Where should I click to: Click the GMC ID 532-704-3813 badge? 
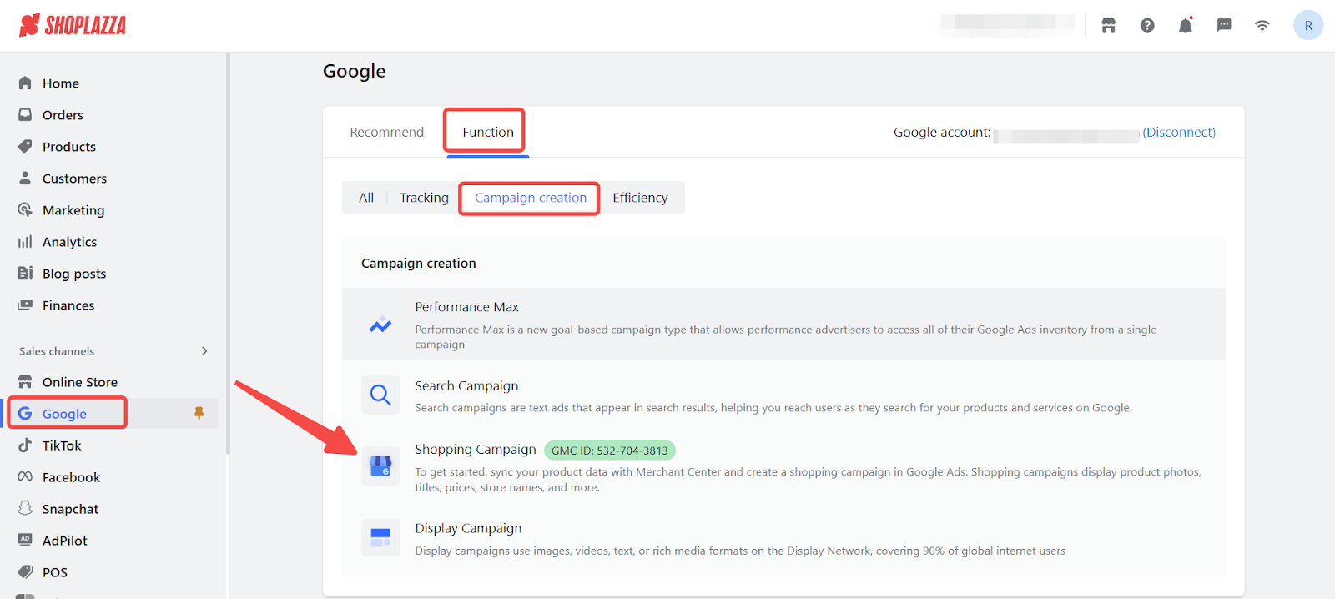point(610,451)
